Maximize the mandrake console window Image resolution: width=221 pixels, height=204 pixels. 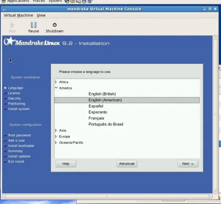(x=210, y=9)
